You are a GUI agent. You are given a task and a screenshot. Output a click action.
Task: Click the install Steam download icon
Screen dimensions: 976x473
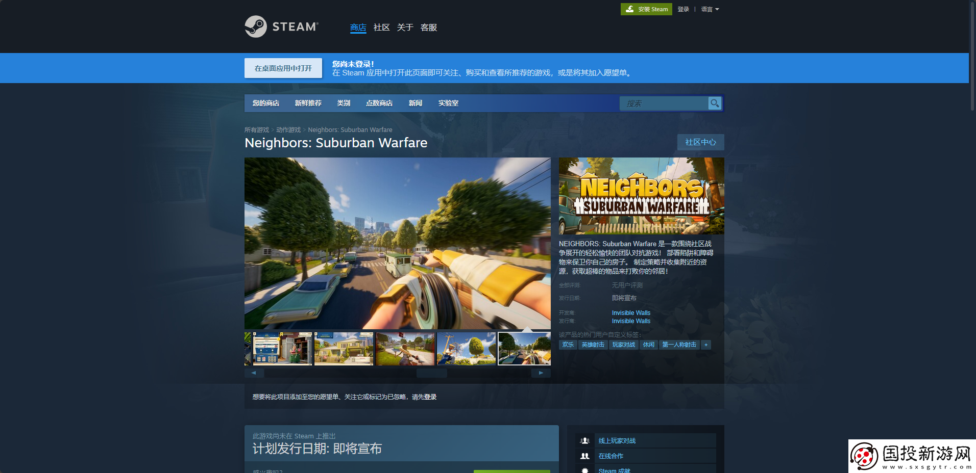pos(630,9)
